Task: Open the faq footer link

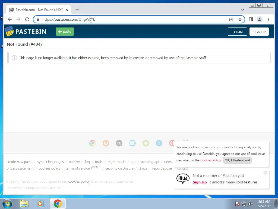Action: point(87,162)
